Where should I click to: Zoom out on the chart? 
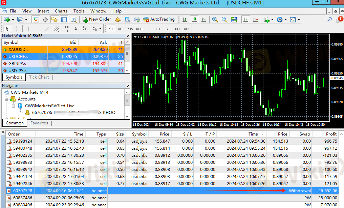click(224, 20)
